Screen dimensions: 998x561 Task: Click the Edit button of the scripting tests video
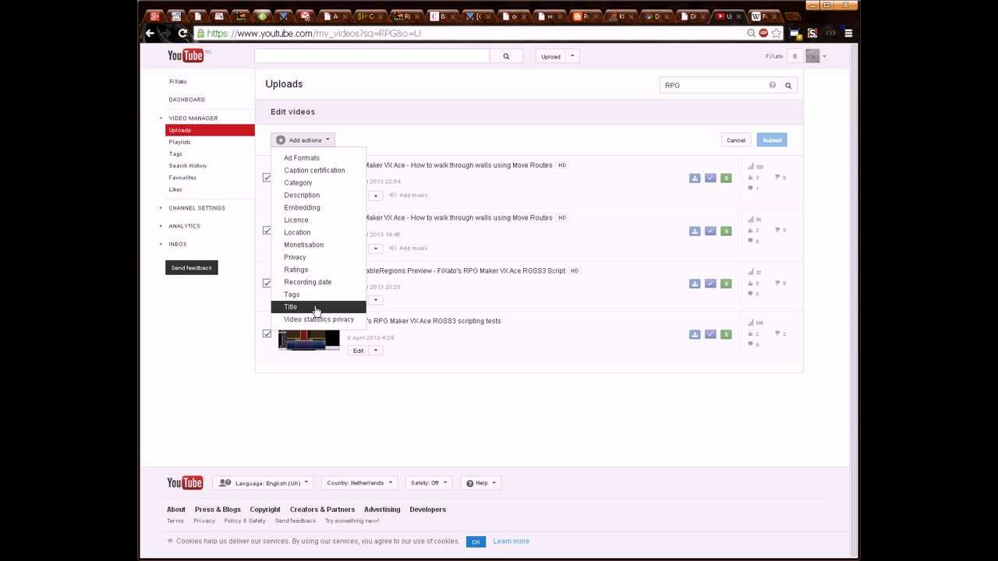(x=359, y=351)
